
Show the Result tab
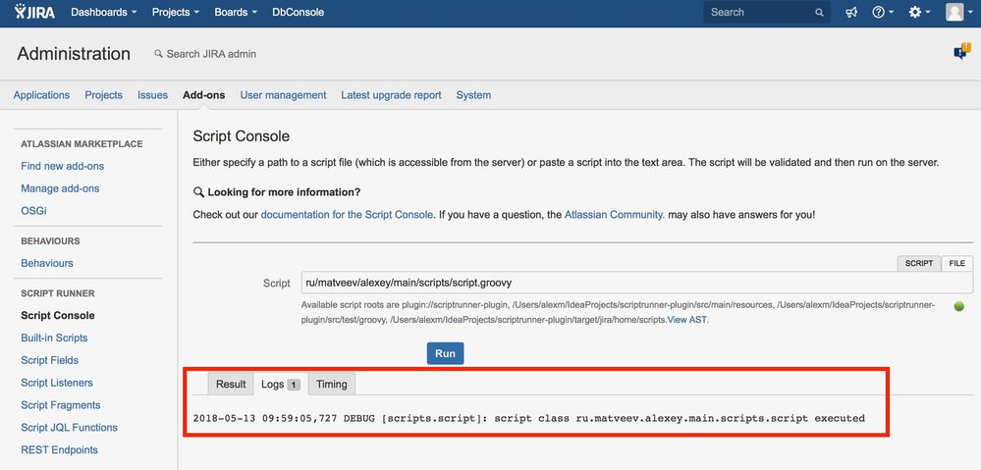pyautogui.click(x=231, y=384)
